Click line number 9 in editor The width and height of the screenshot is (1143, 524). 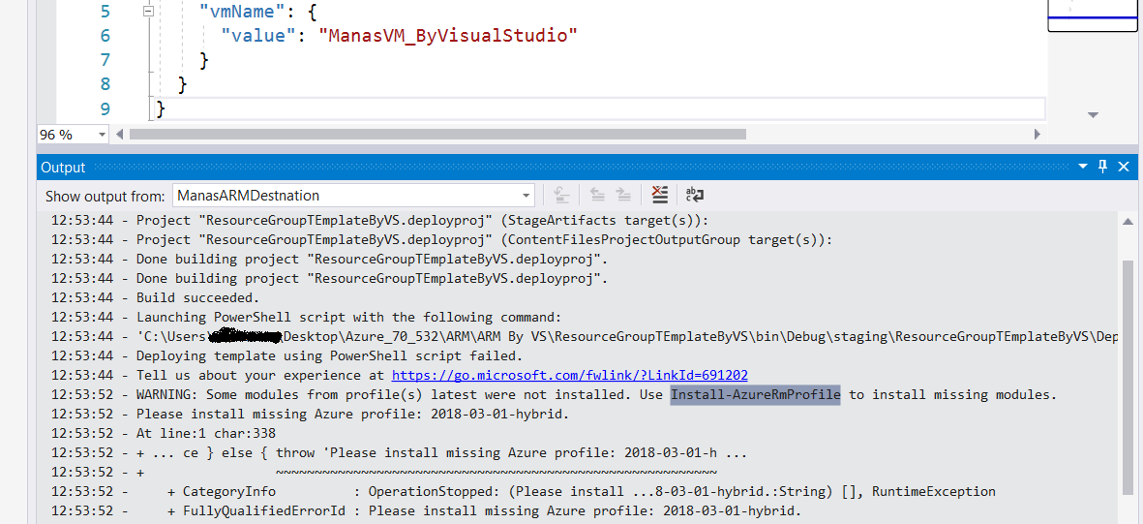(103, 108)
